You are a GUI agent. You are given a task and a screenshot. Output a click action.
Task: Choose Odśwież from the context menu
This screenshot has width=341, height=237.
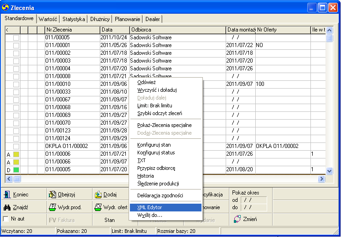(165, 82)
